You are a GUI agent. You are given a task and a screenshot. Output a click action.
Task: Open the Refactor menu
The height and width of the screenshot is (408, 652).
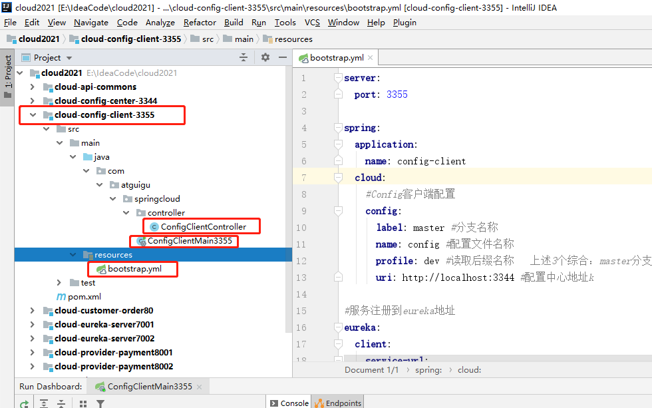[x=200, y=23]
